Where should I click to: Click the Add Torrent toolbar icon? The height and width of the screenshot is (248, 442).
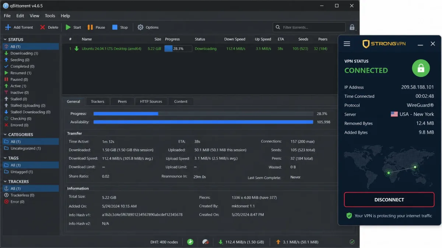pos(8,27)
